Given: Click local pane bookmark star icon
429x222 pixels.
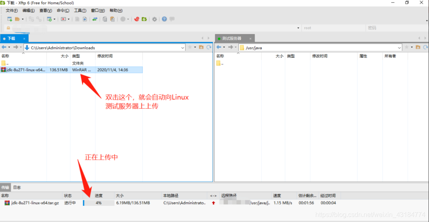Looking at the screenshot, I should click(190, 47).
